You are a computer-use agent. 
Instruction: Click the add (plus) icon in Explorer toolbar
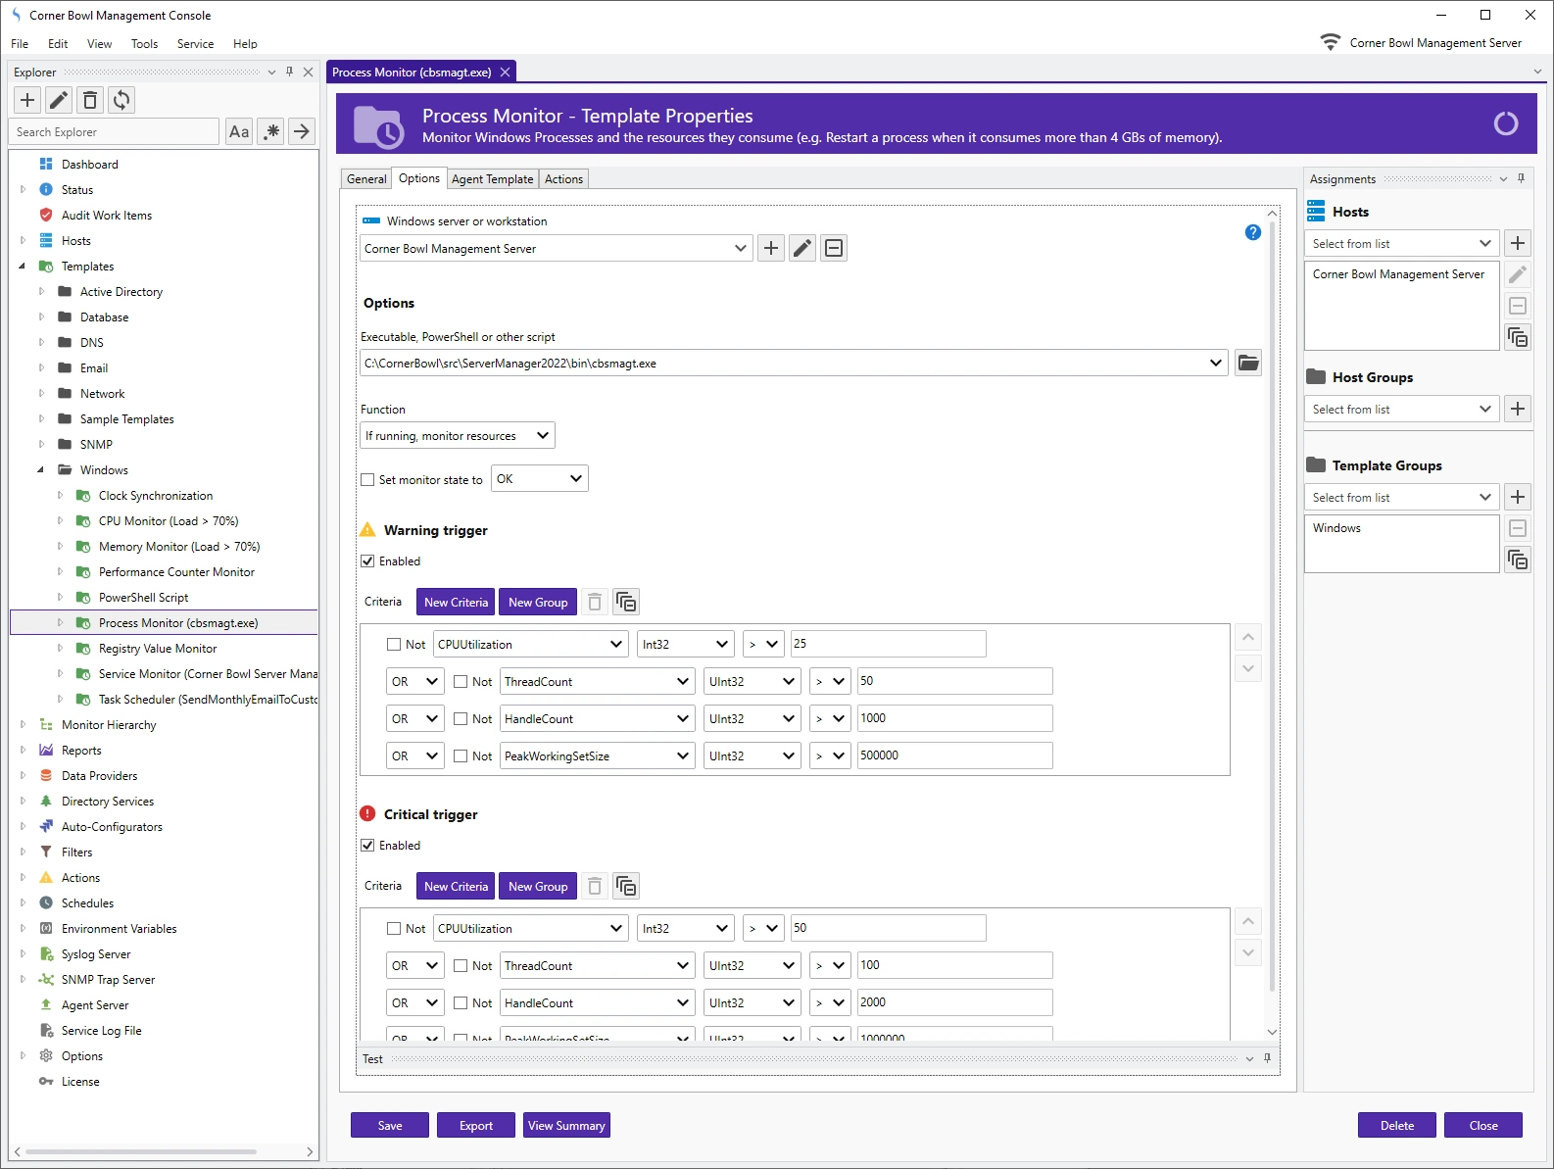click(x=27, y=100)
